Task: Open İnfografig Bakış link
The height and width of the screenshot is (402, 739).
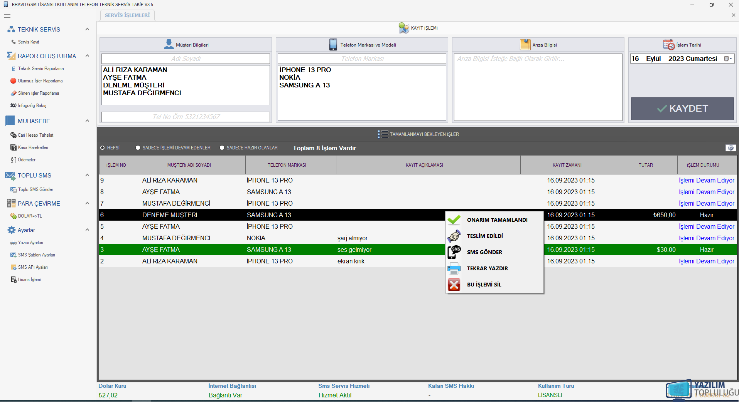Action: 32,106
